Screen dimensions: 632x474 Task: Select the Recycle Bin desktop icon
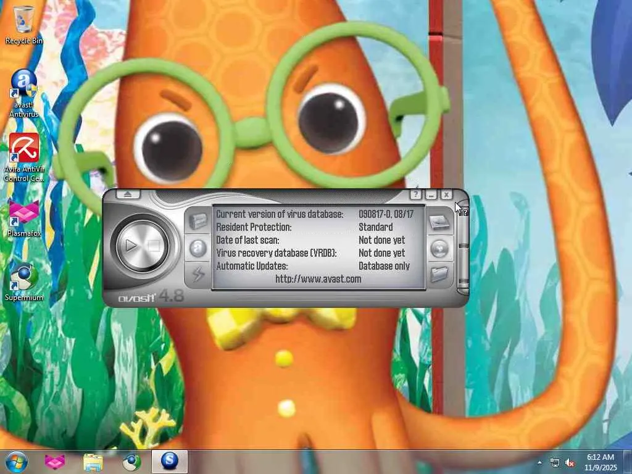tap(24, 25)
